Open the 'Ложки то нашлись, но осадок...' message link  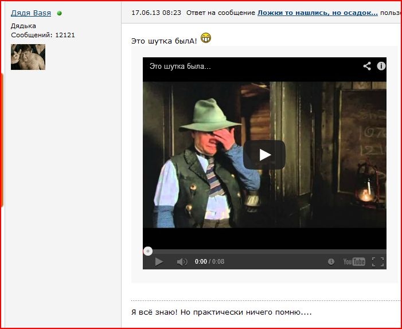pyautogui.click(x=317, y=13)
